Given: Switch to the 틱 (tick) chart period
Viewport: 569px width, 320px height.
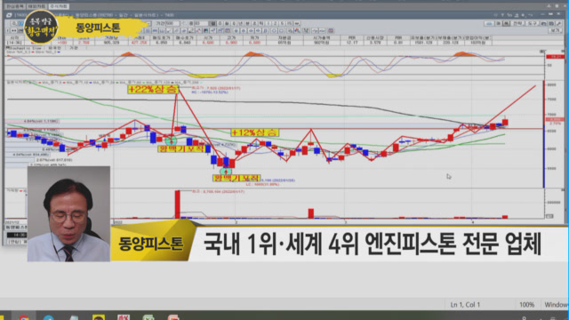Looking at the screenshot, I should click(260, 23).
